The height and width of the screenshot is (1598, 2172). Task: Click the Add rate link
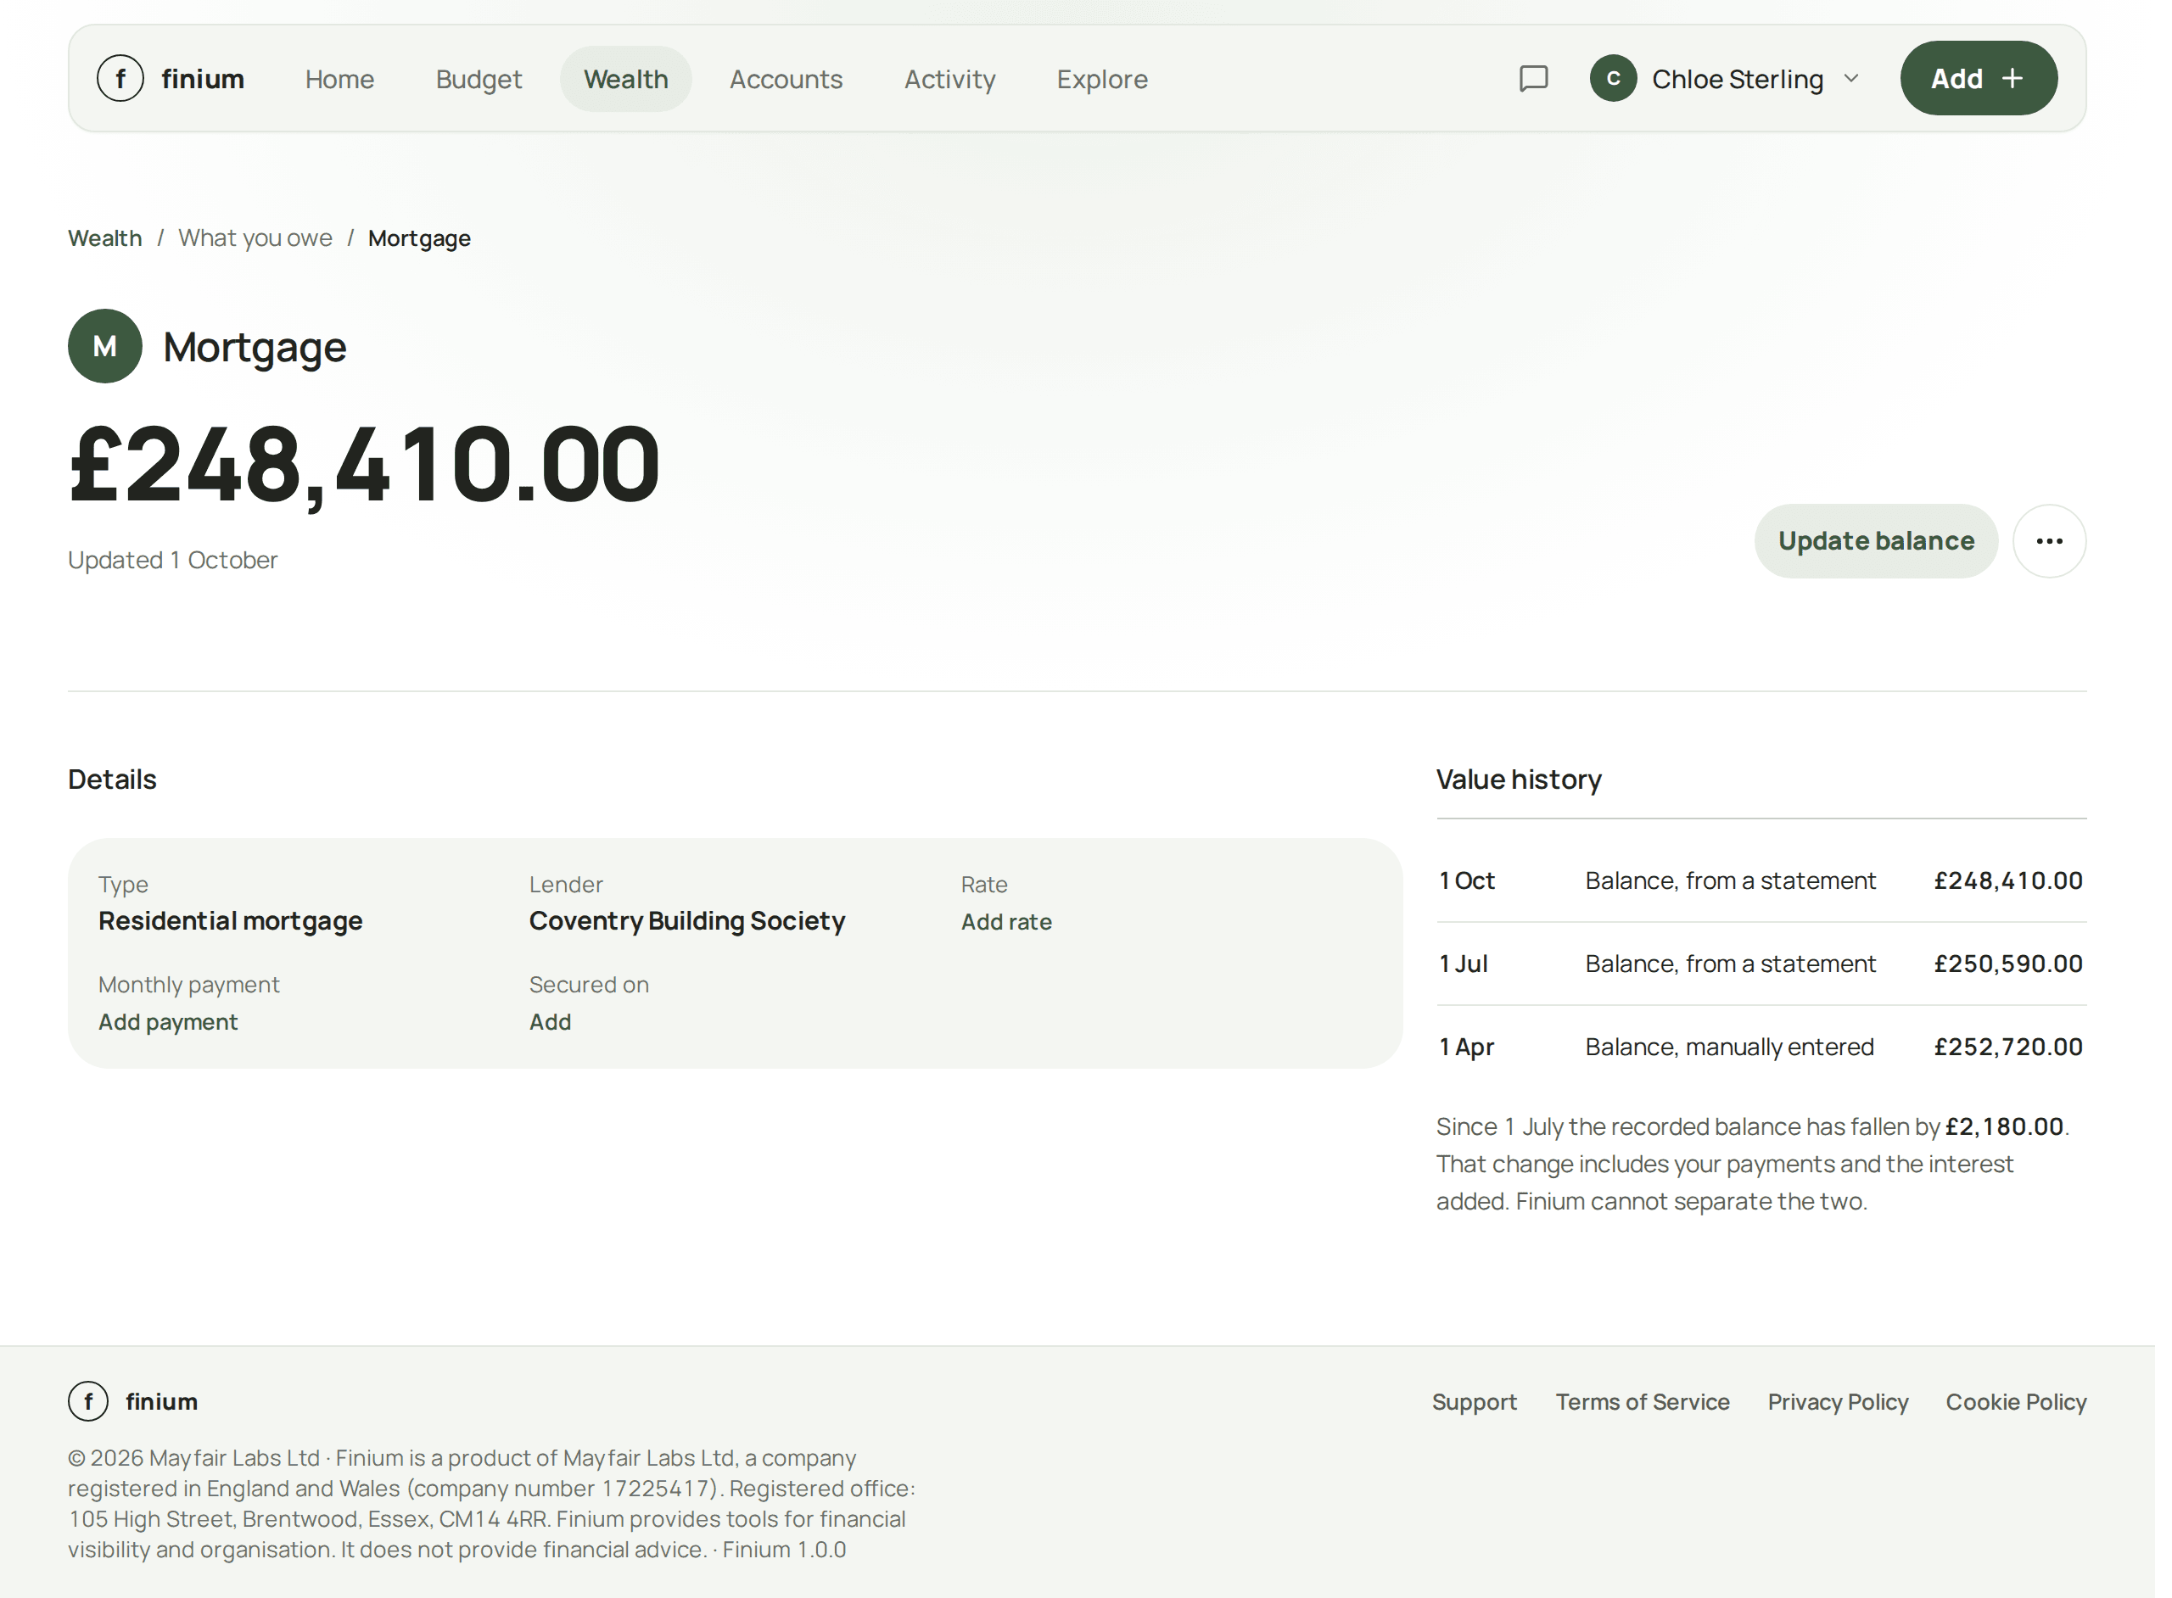point(1005,922)
